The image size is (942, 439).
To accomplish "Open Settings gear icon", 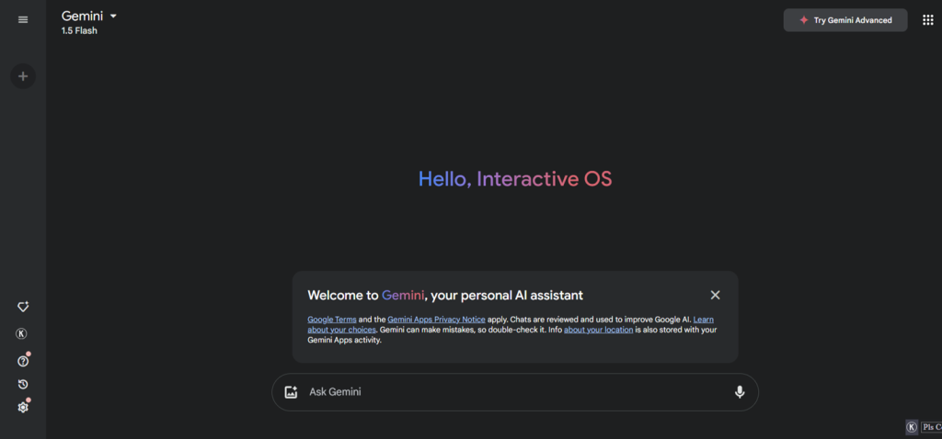I will pos(23,407).
